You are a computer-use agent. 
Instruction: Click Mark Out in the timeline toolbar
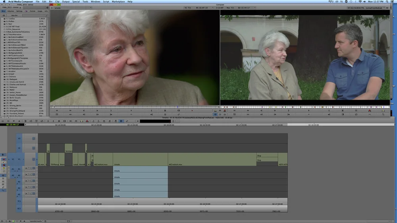(54, 121)
